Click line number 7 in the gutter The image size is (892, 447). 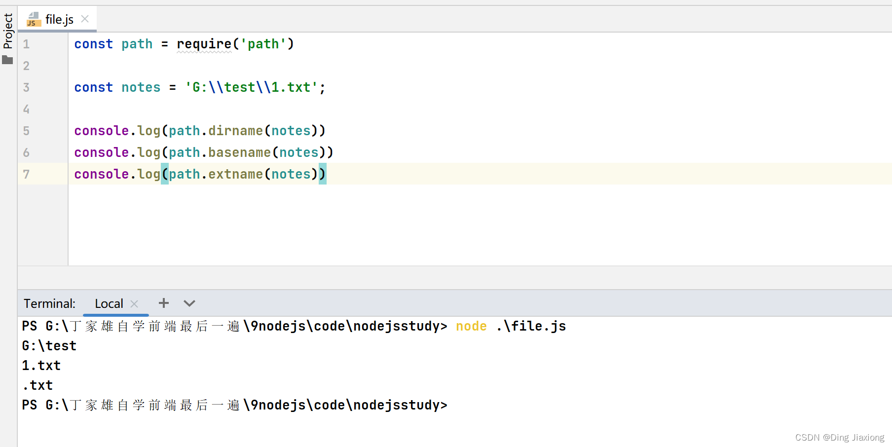point(26,174)
